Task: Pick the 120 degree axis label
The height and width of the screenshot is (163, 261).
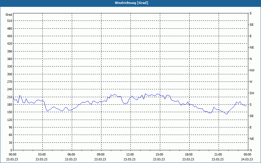Action: [x=10, y=120]
